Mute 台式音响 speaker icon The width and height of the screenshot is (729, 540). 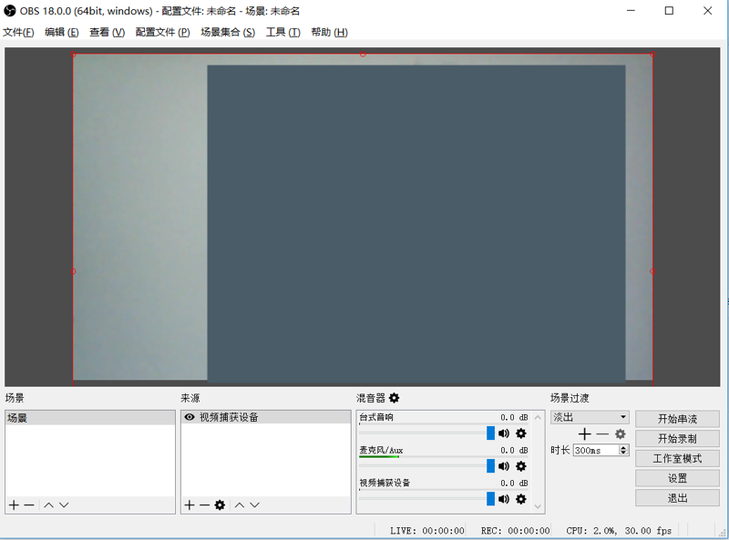point(504,433)
